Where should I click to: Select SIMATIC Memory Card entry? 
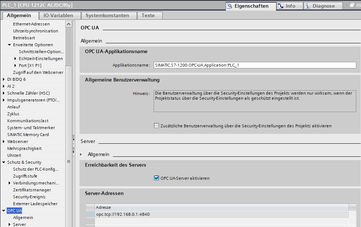(28, 135)
